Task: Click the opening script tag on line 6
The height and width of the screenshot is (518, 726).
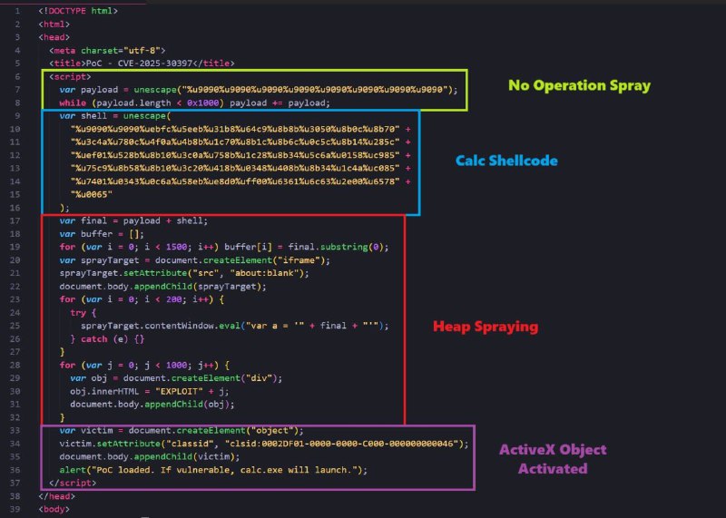Action: click(x=70, y=76)
